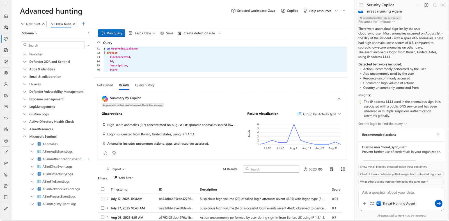The width and height of the screenshot is (449, 221).
Task: Go to Home in the left navigation rail
Action: click(x=6, y=16)
